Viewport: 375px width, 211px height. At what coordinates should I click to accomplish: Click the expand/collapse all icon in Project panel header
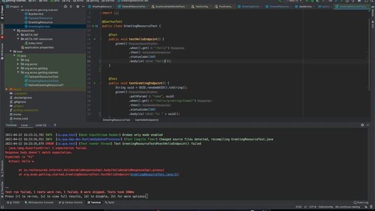[x=71, y=6]
